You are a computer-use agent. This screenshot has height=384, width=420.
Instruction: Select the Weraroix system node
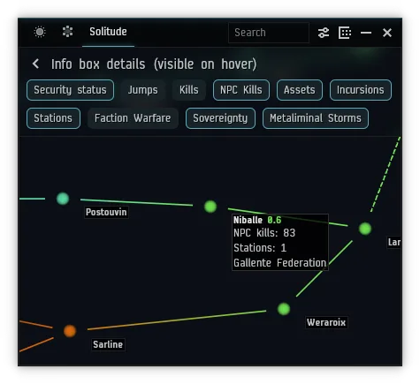point(284,309)
